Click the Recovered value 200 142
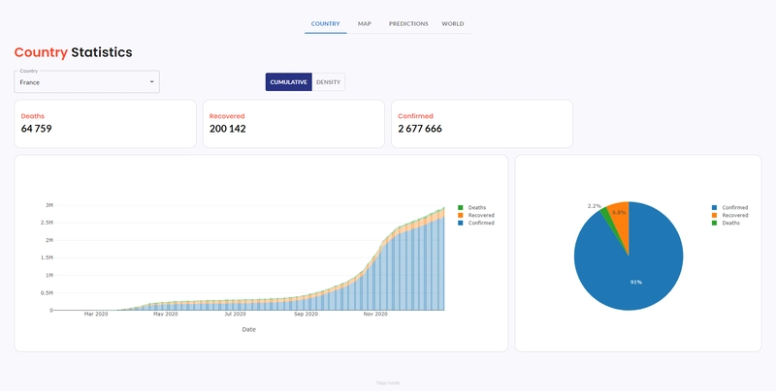 click(x=228, y=129)
